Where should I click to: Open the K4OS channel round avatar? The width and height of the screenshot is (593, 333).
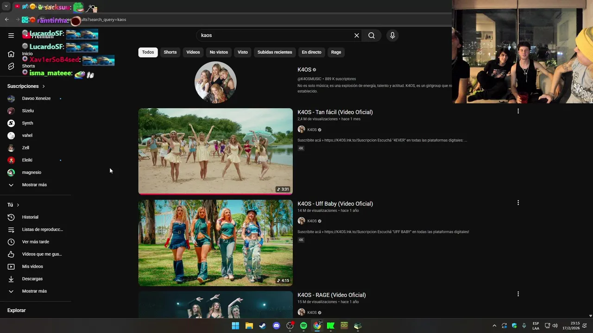[215, 82]
